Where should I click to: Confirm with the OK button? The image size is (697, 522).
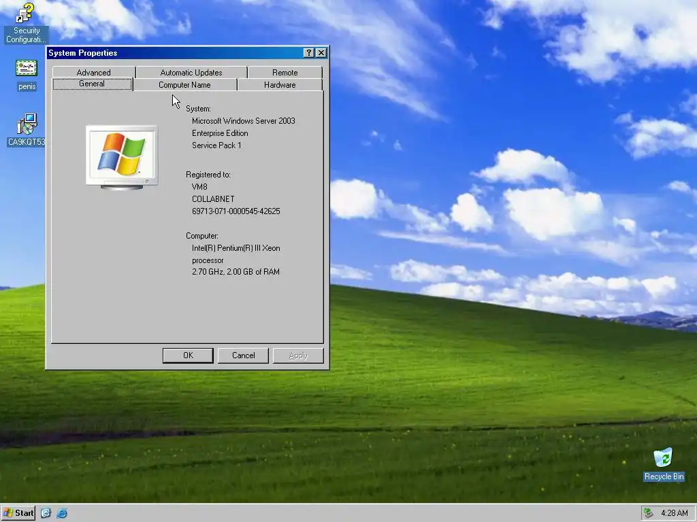[188, 355]
